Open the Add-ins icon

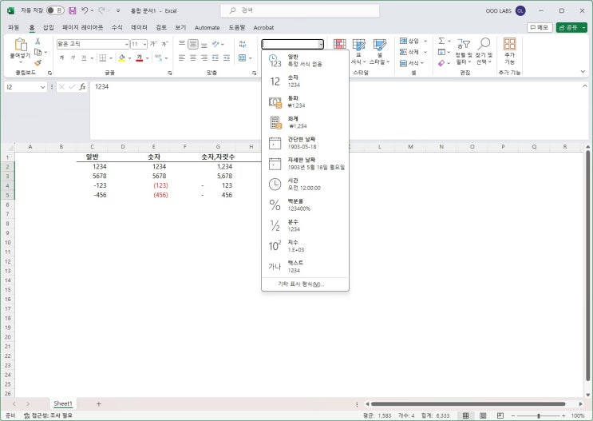[x=509, y=51]
